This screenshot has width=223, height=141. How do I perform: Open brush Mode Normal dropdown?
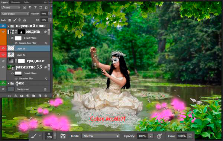tap(101, 136)
